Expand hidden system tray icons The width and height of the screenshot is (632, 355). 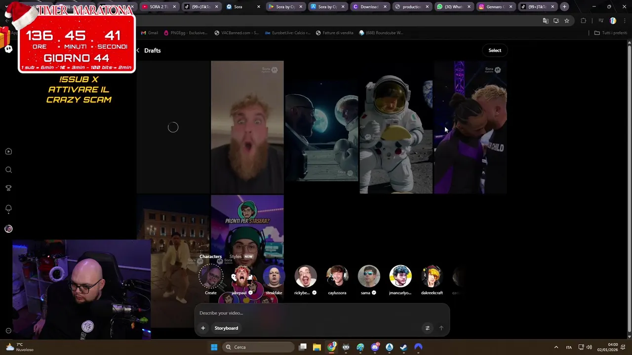click(x=556, y=347)
